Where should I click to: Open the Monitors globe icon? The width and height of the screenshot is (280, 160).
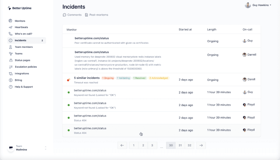10,21
